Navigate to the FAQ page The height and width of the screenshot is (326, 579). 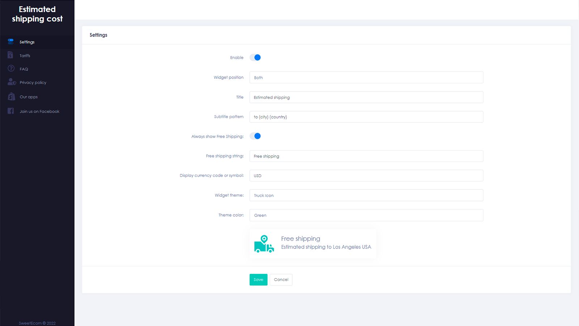pyautogui.click(x=24, y=69)
